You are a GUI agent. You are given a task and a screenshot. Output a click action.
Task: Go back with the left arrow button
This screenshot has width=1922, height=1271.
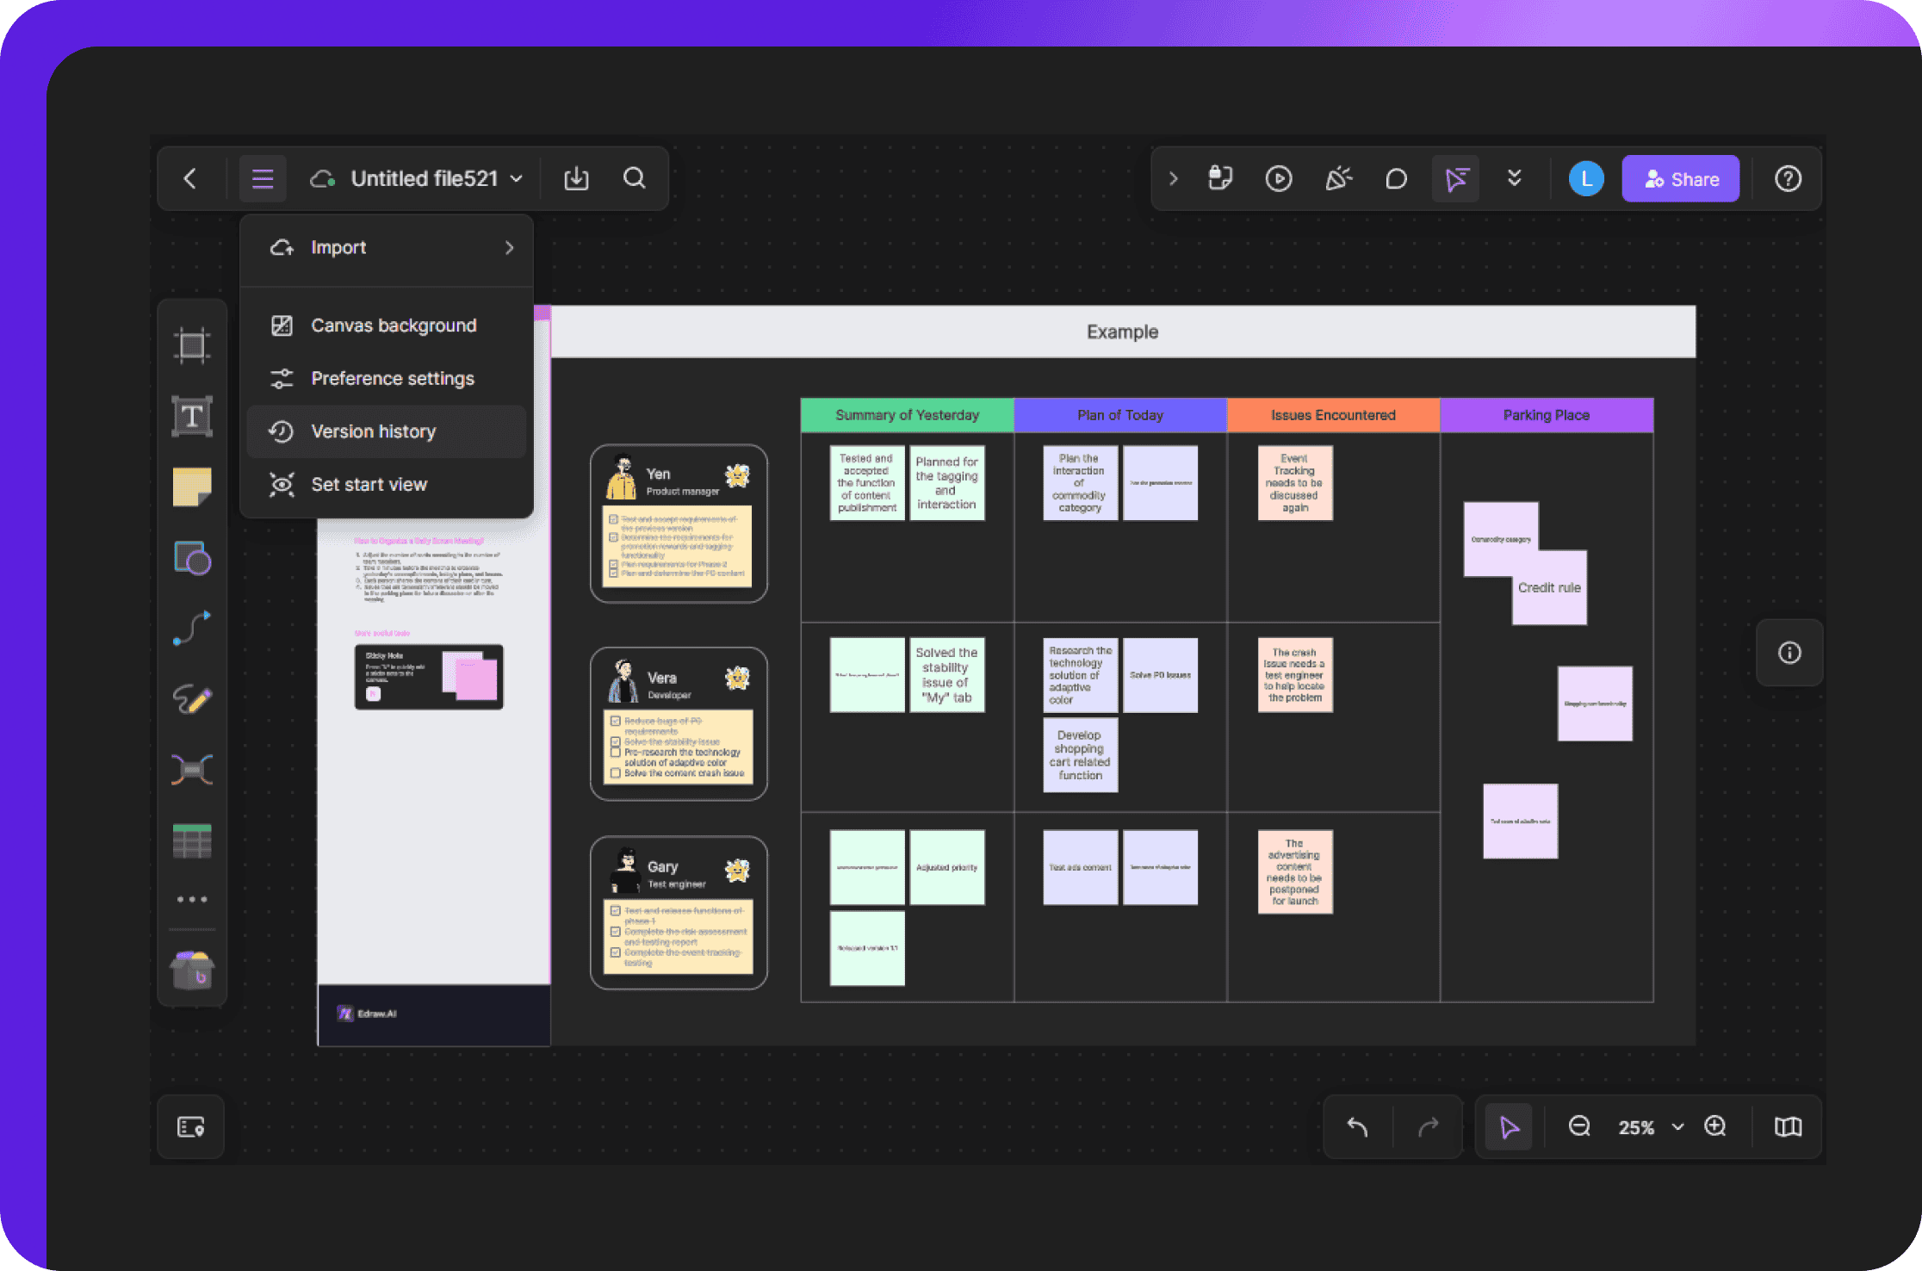click(x=190, y=178)
